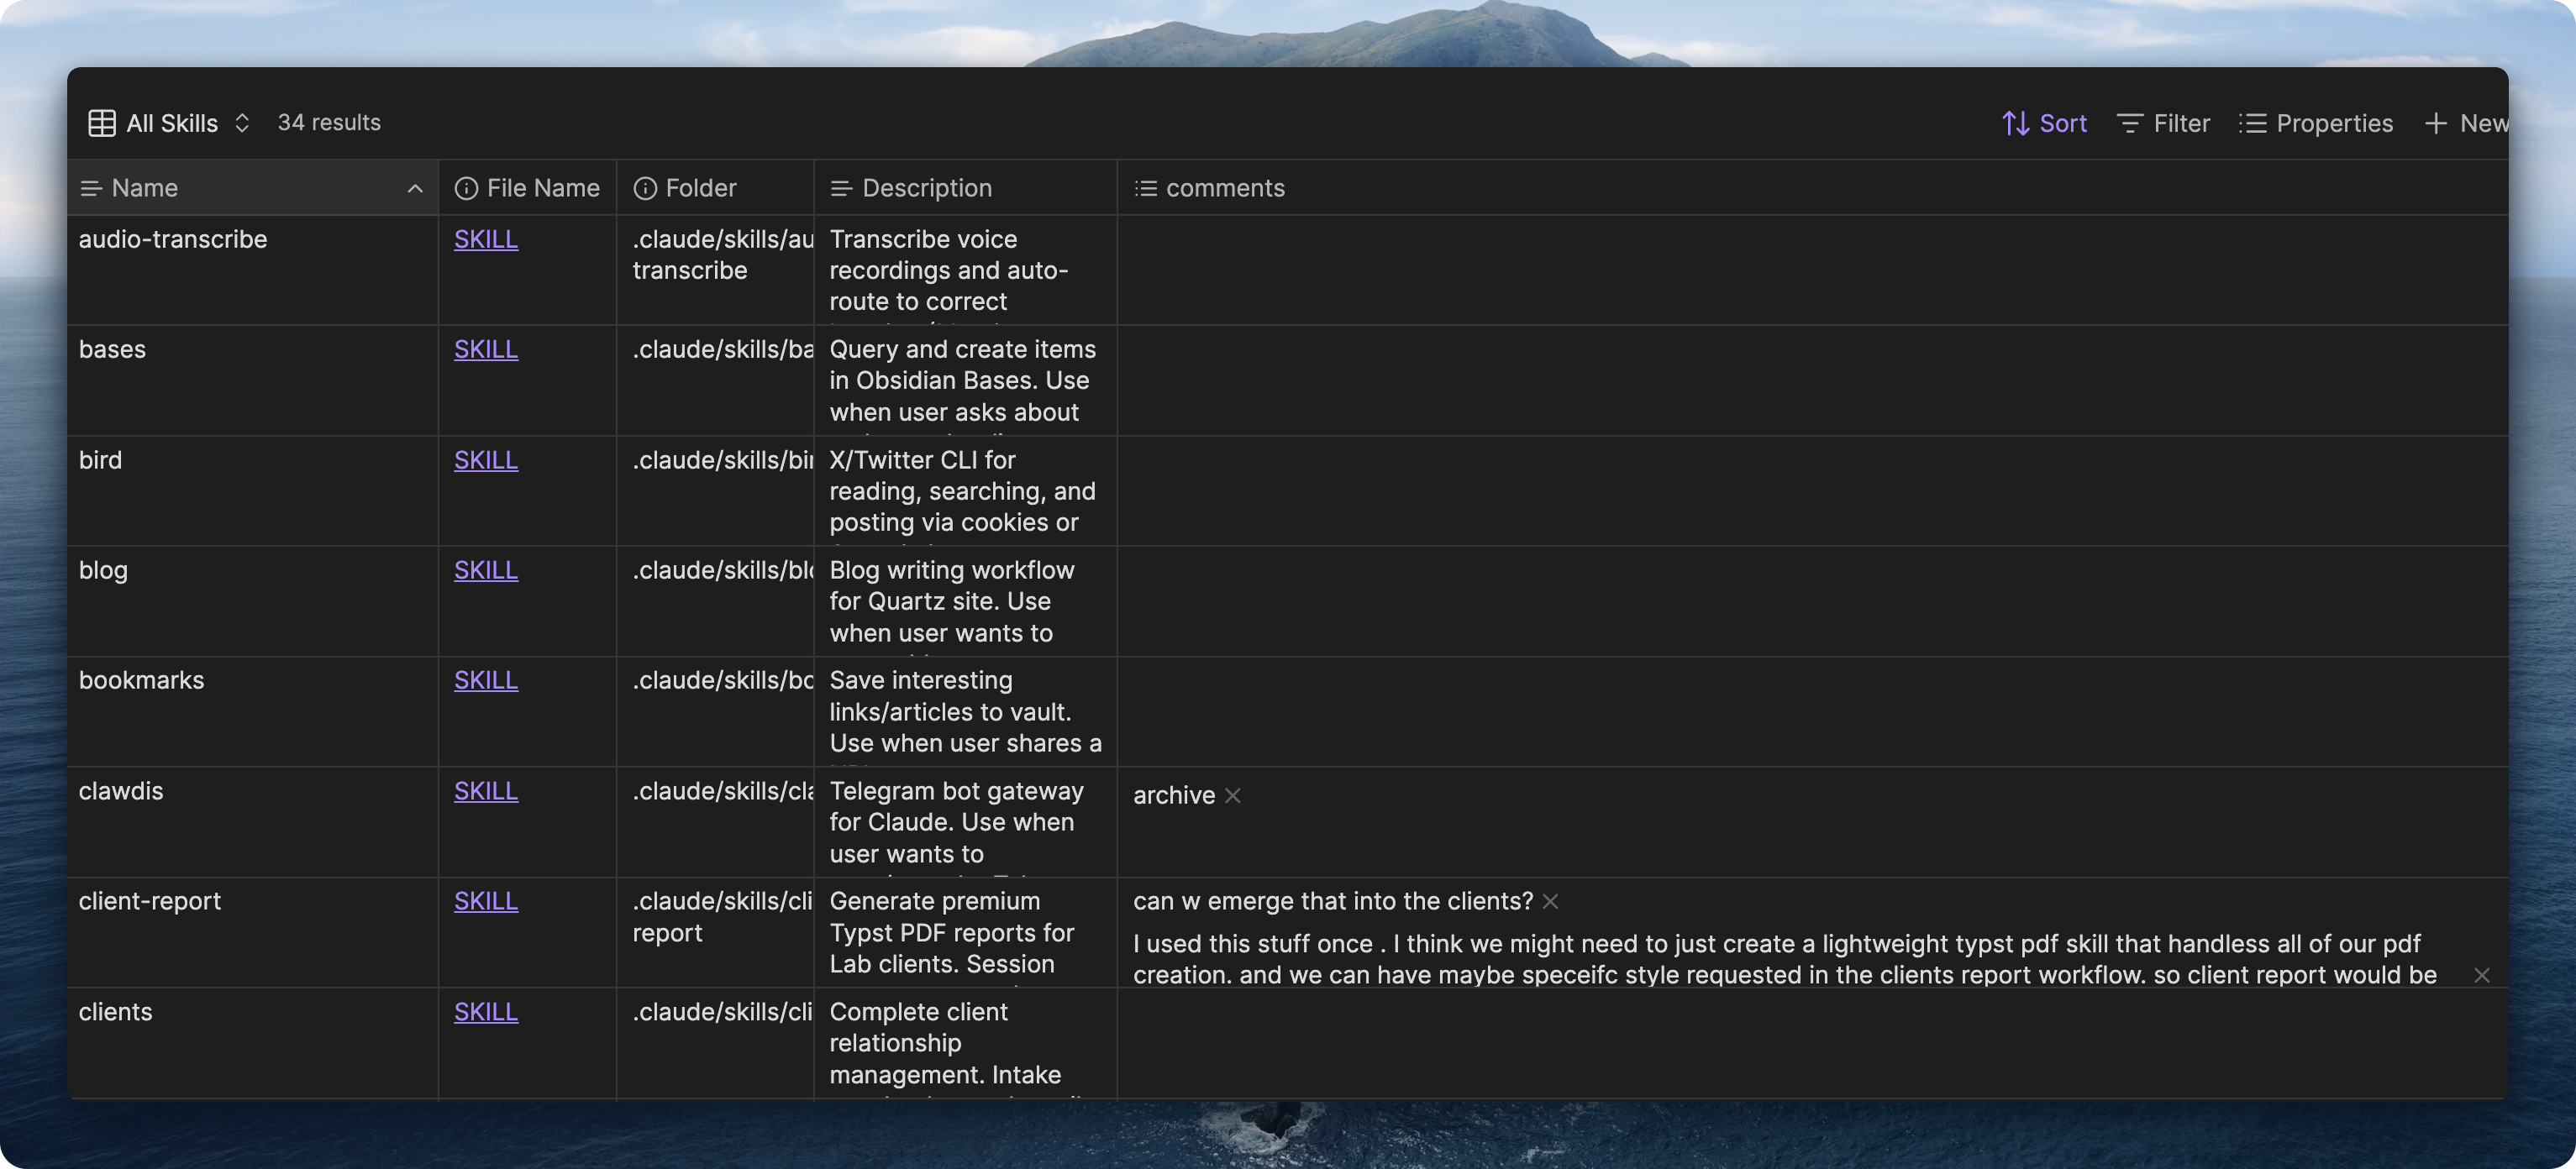
Task: Click the empty comments cell for bird
Action: 1800,490
